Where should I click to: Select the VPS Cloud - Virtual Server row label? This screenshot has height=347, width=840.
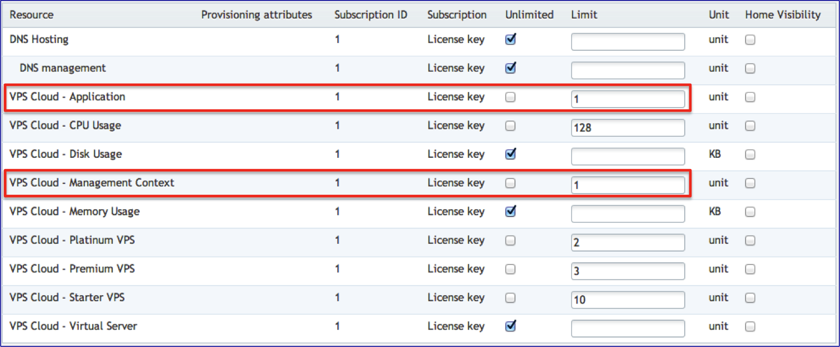[x=73, y=326]
